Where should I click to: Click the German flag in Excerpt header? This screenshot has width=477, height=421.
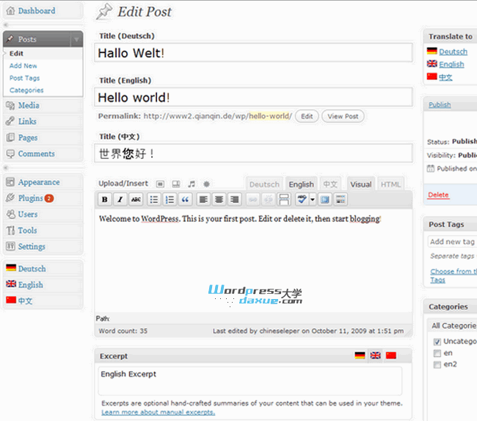pyautogui.click(x=360, y=356)
